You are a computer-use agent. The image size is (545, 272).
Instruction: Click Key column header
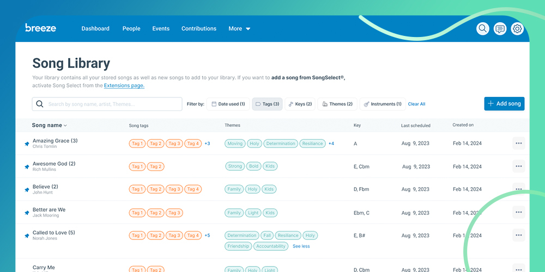(357, 125)
